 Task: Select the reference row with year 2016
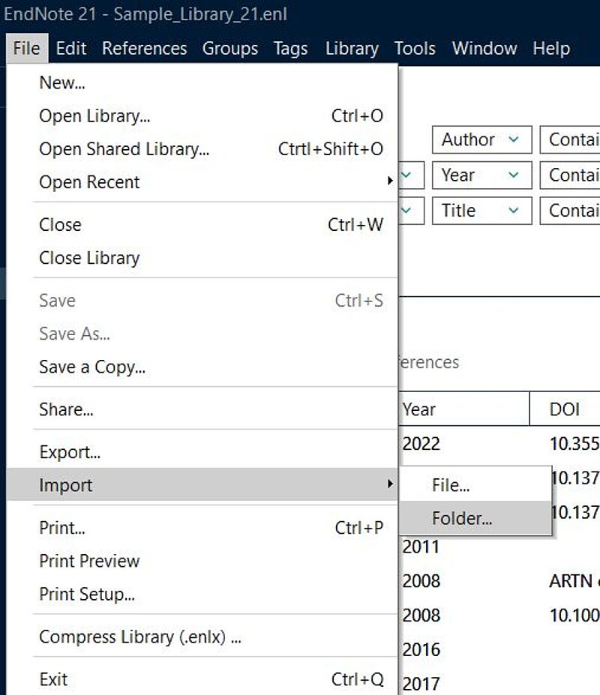[x=499, y=650]
